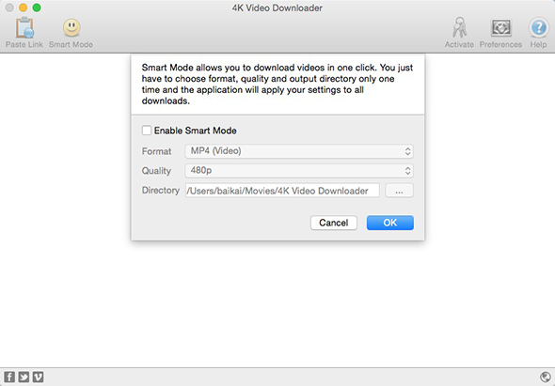Screen dimensions: 555x386
Task: Click inside the Directory path field
Action: [x=282, y=191]
